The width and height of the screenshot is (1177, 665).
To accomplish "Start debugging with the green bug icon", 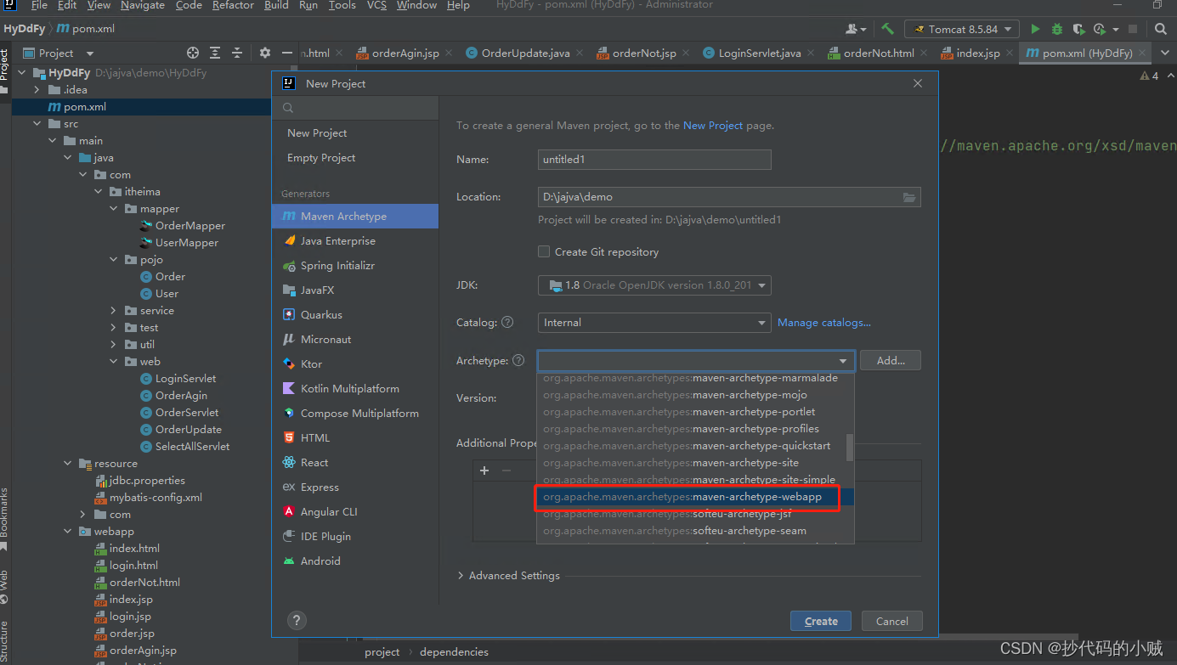I will point(1057,29).
